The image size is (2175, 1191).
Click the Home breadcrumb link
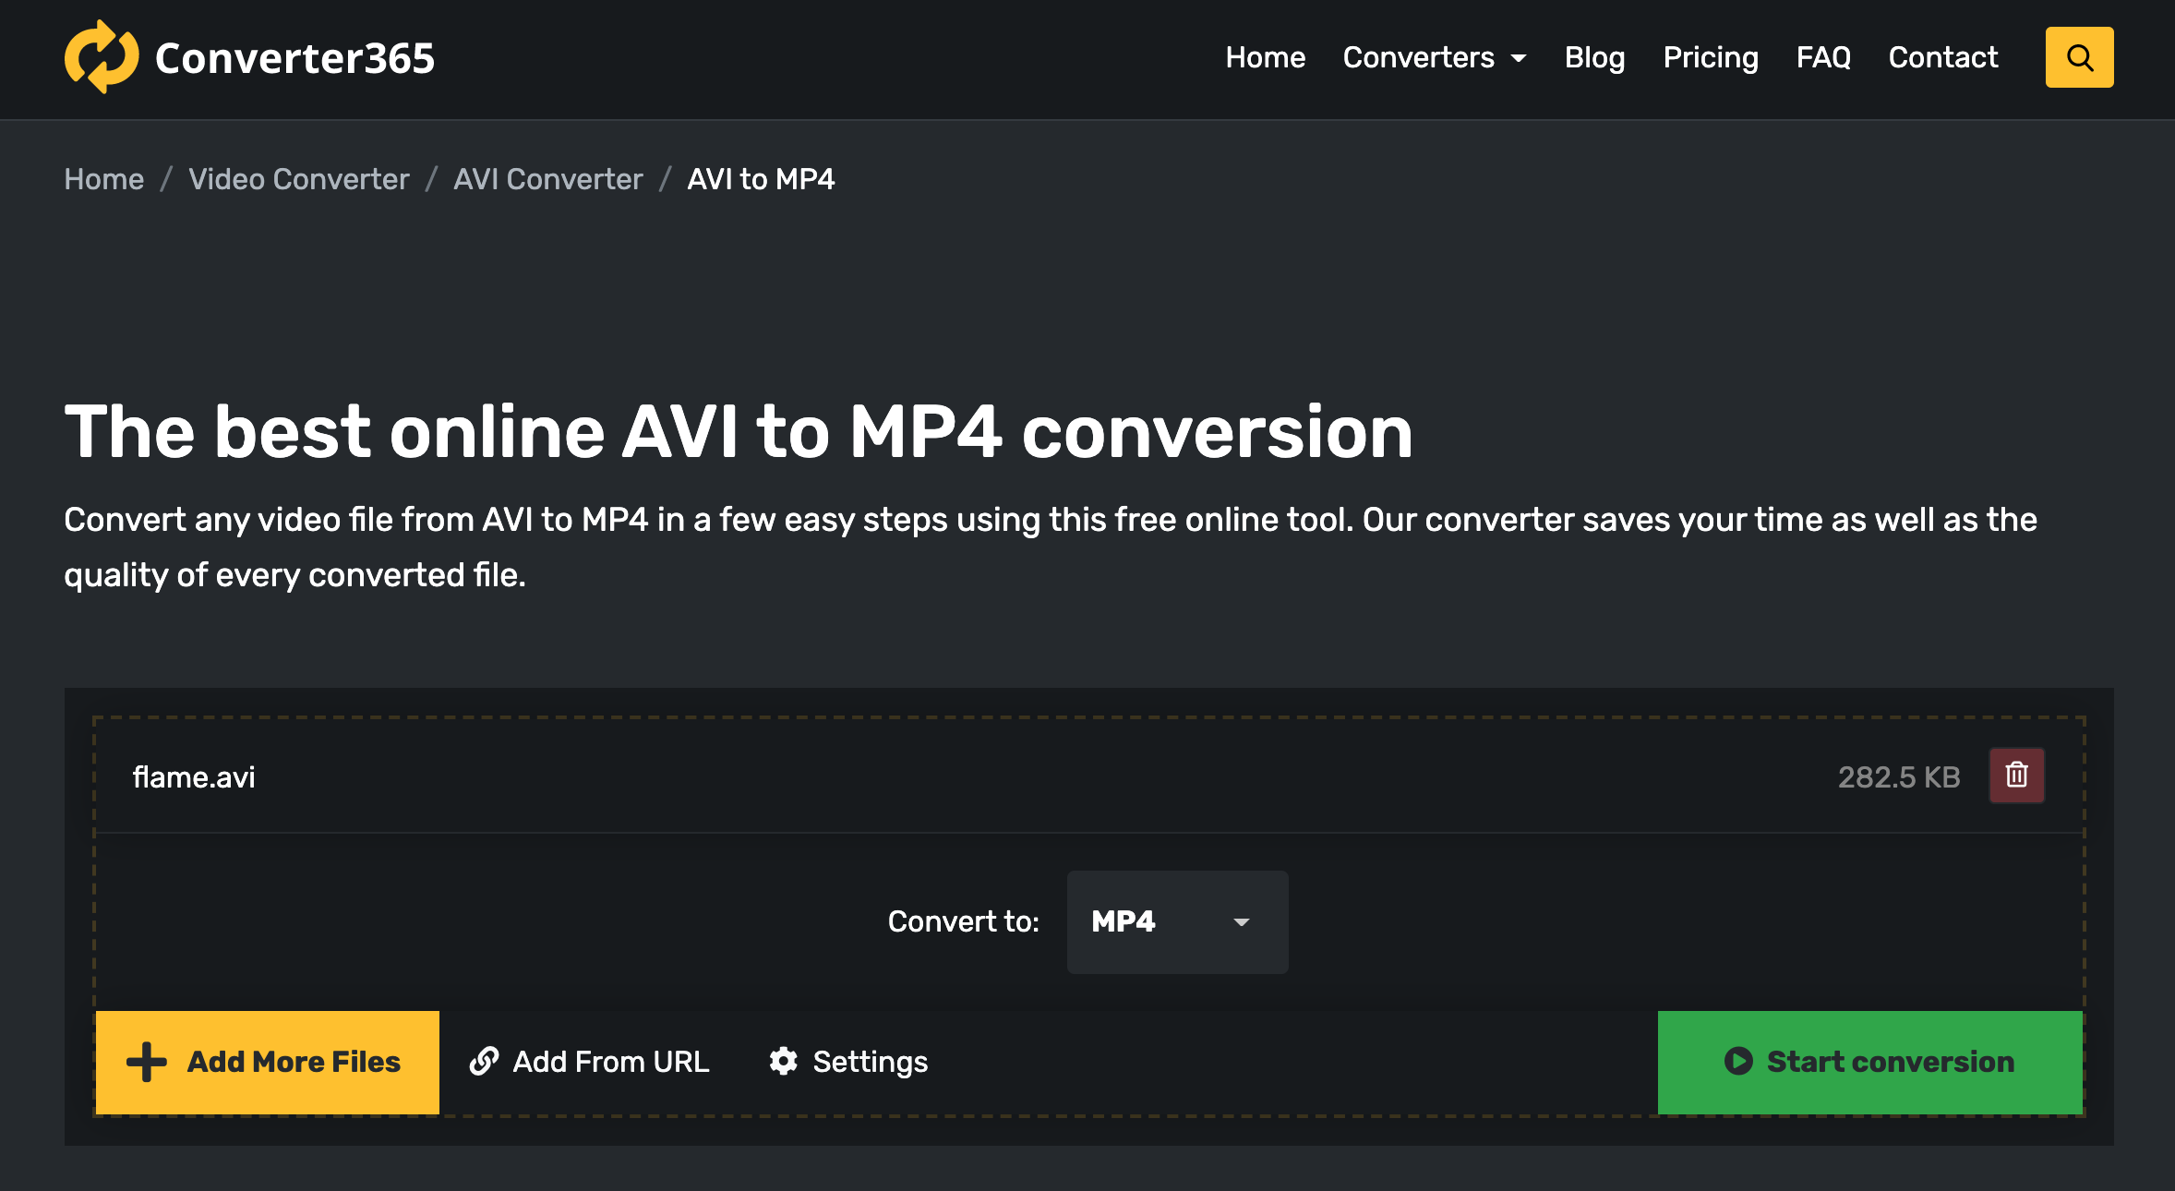point(104,179)
